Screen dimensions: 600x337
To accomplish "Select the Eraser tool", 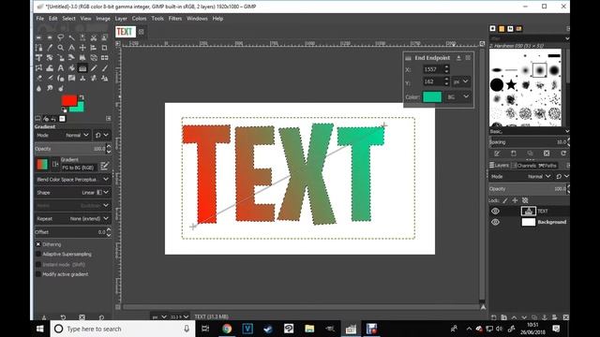I will (38, 79).
